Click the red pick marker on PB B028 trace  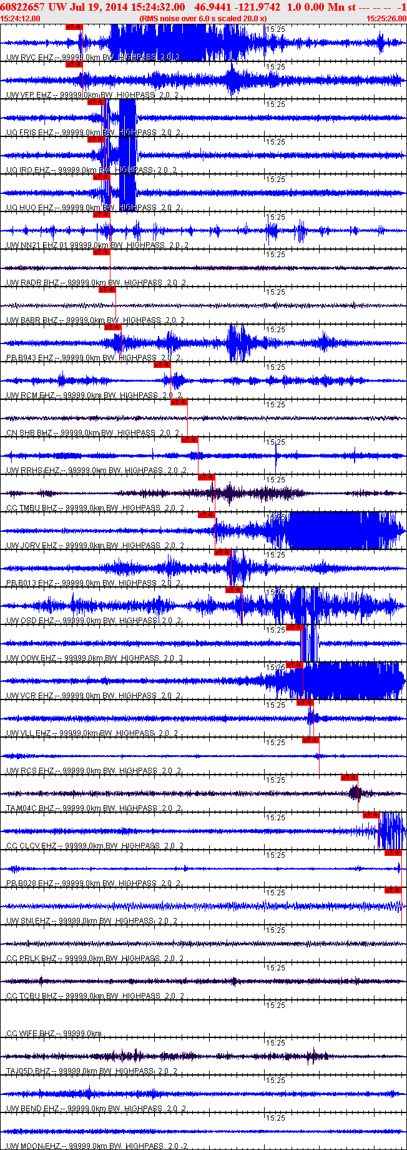point(393,853)
